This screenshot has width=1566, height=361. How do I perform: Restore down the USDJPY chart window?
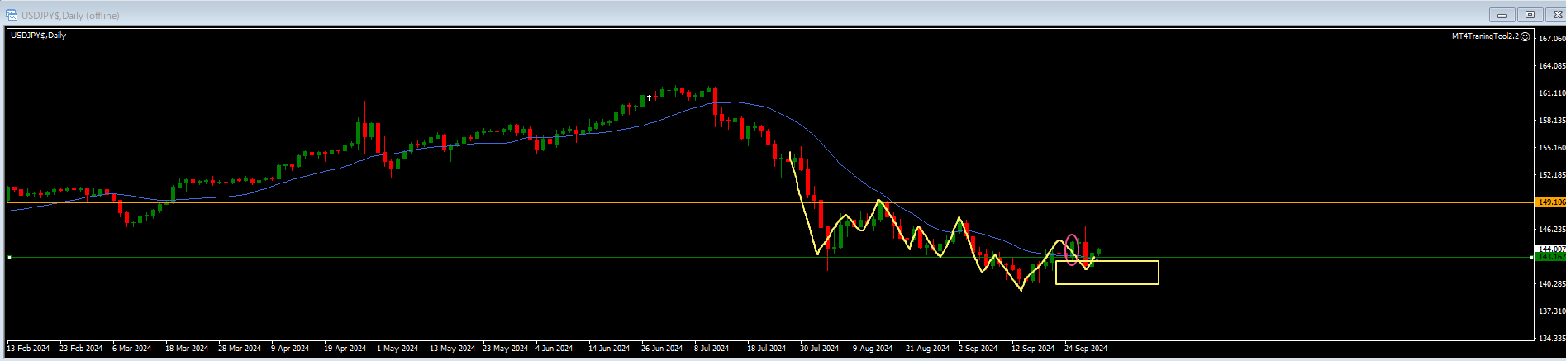[x=1530, y=15]
